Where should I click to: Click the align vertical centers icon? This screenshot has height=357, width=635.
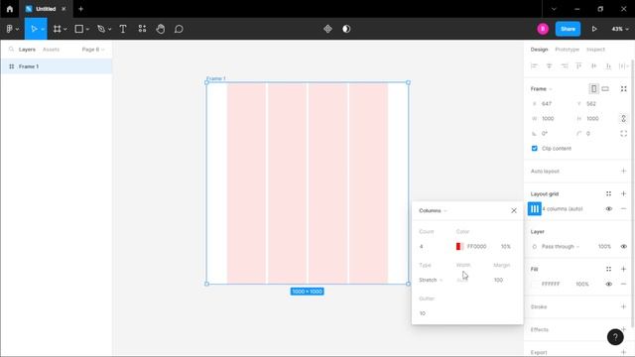(x=593, y=66)
